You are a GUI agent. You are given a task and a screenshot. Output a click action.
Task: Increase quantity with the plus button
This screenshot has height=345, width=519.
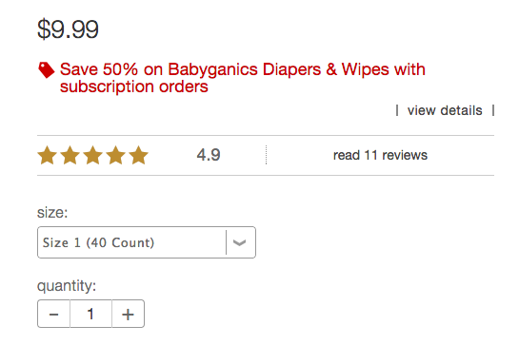click(129, 314)
